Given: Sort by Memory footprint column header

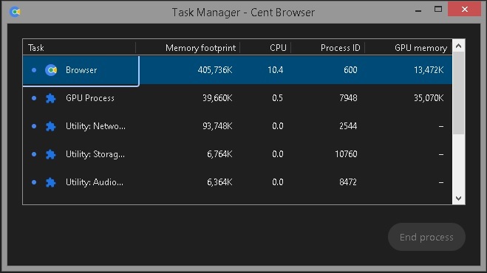Looking at the screenshot, I should (188, 48).
